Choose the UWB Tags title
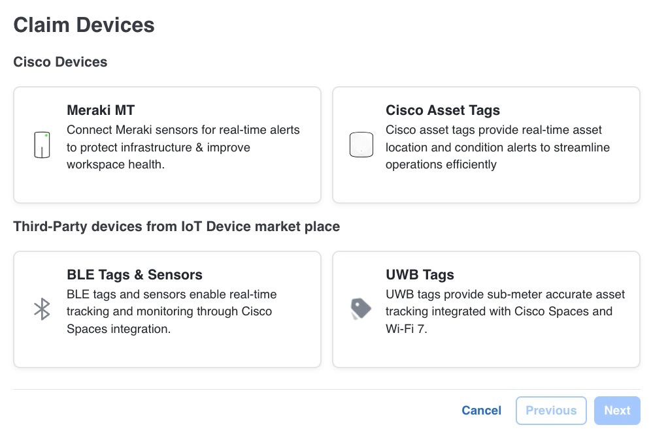651x440 pixels. pos(420,275)
